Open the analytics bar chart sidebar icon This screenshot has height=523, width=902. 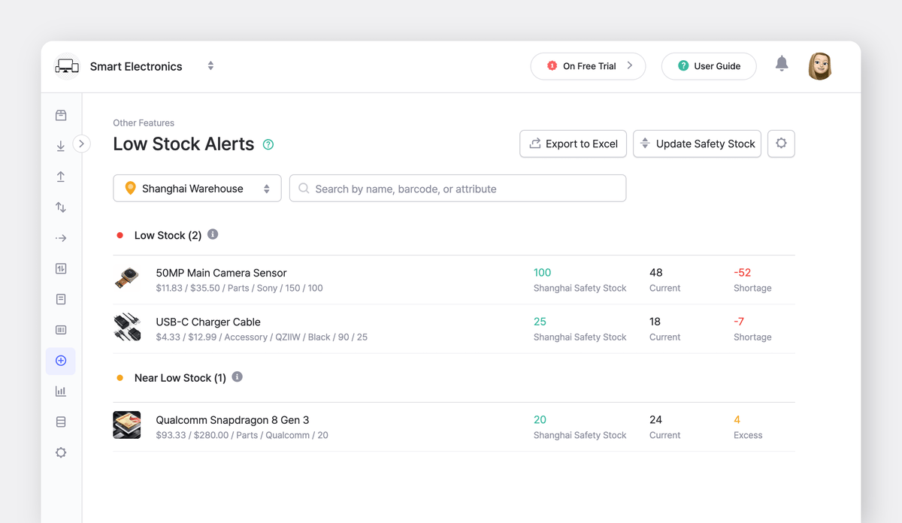tap(61, 391)
